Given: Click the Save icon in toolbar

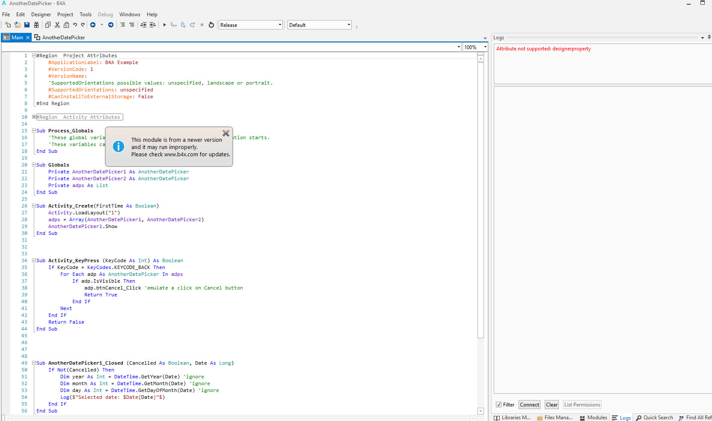Looking at the screenshot, I should pyautogui.click(x=27, y=25).
